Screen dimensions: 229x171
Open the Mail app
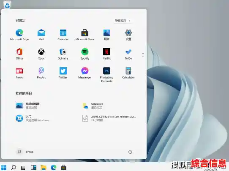pyautogui.click(x=41, y=35)
